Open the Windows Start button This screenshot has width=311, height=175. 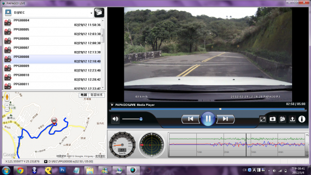(6, 171)
